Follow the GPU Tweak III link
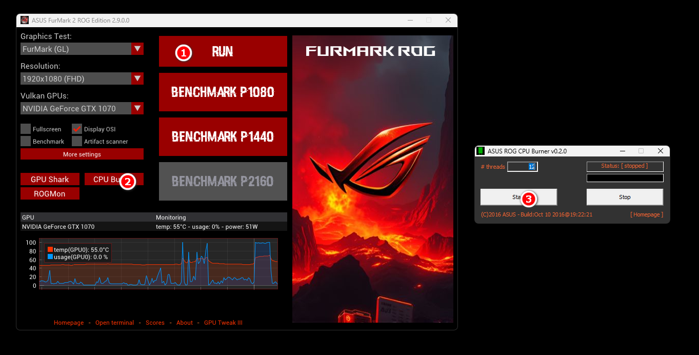This screenshot has height=355, width=699. tap(223, 323)
